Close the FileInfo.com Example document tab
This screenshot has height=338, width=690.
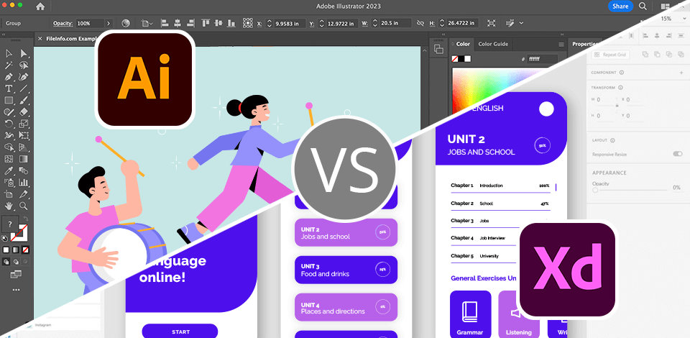(40, 39)
